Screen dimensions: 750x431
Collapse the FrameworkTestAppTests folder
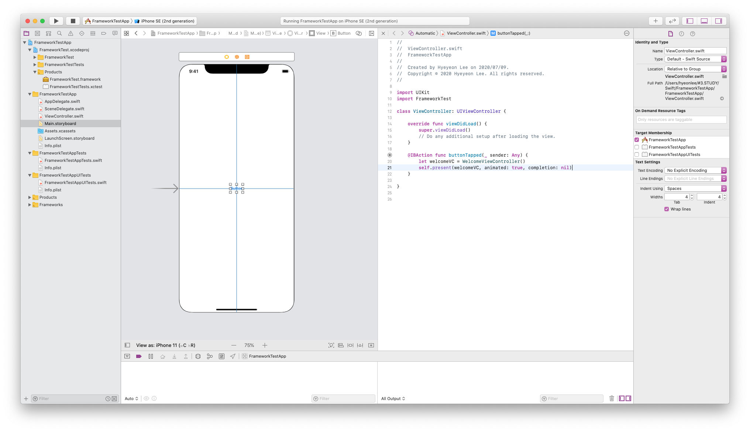[x=30, y=153]
